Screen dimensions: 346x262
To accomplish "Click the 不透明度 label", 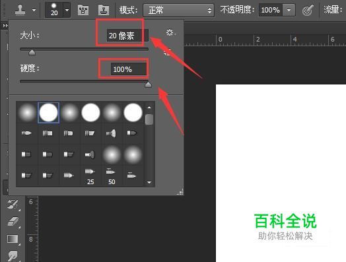I will [238, 10].
